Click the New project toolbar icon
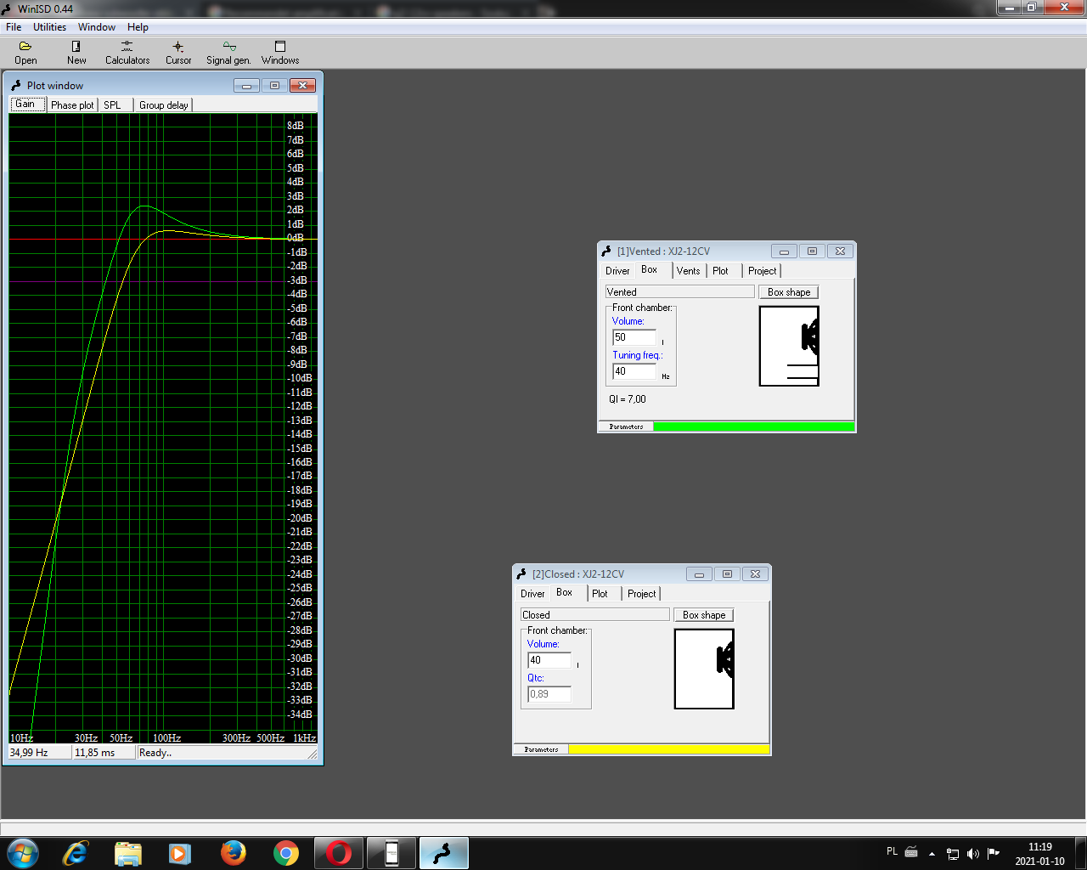 pyautogui.click(x=76, y=52)
